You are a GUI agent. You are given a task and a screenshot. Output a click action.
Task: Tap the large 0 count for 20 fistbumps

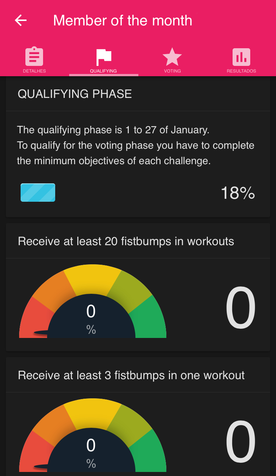tap(240, 308)
